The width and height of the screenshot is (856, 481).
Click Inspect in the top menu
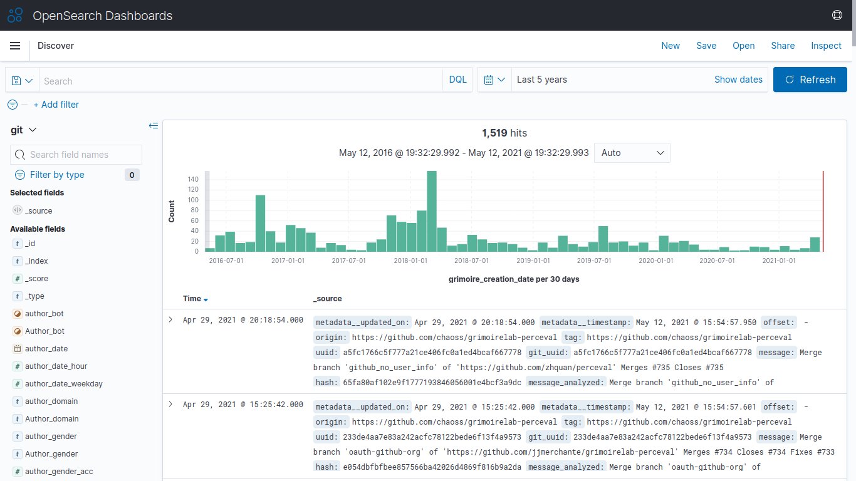point(827,46)
